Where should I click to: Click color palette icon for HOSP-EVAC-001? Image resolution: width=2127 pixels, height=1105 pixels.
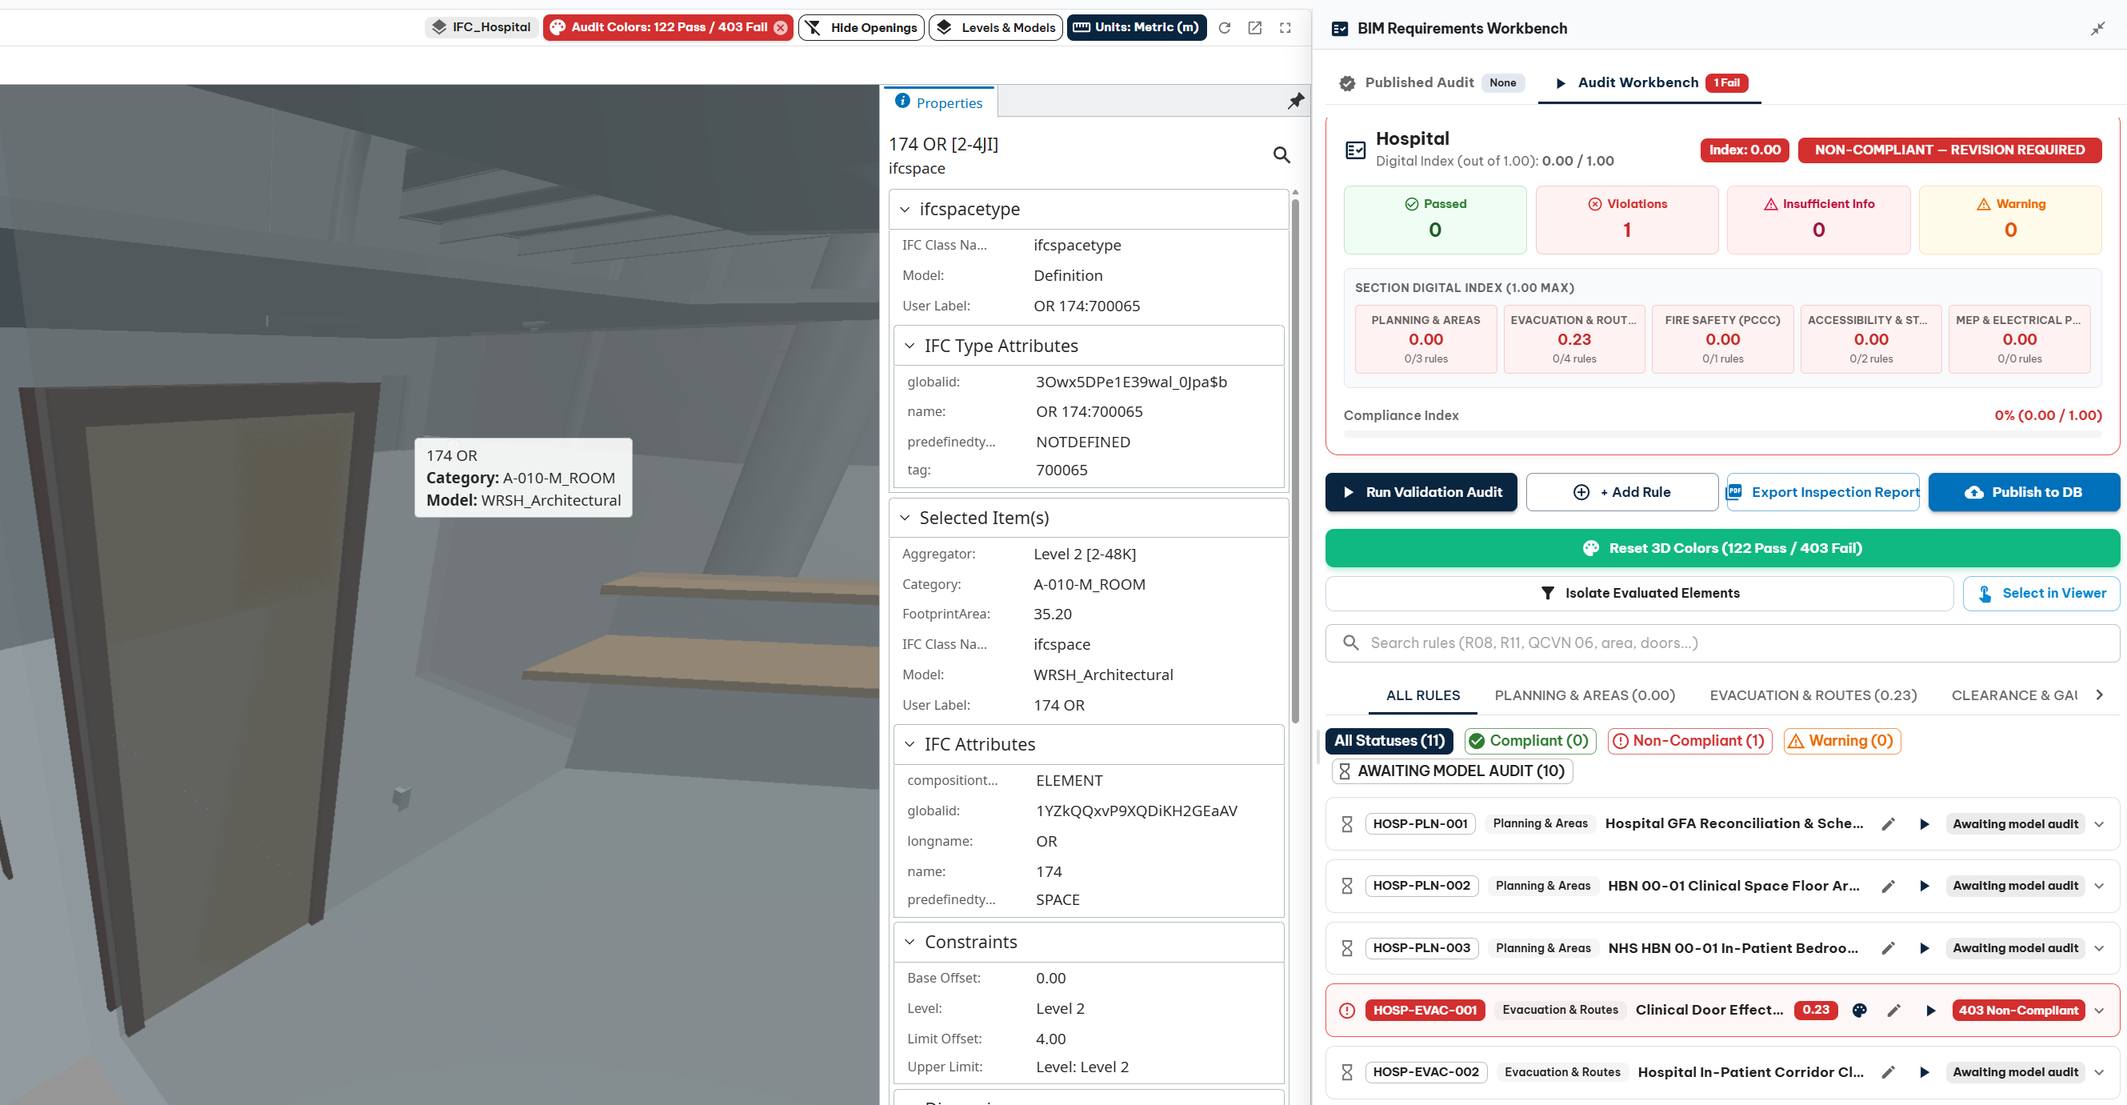coord(1860,1010)
